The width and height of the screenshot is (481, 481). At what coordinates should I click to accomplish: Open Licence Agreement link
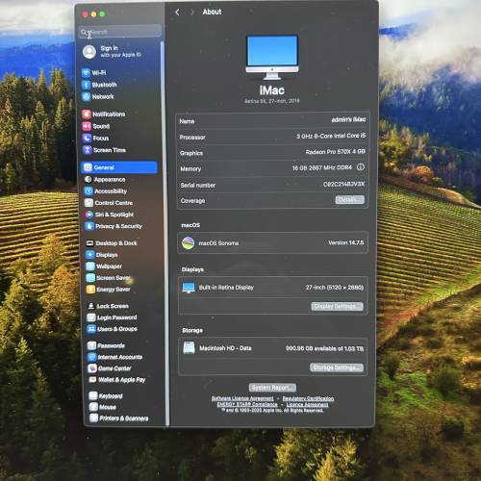(307, 405)
